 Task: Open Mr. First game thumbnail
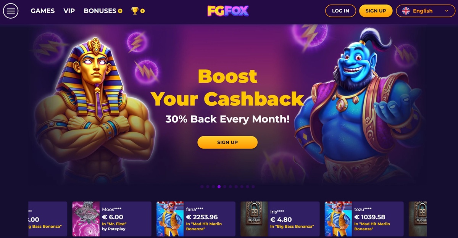[86, 219]
